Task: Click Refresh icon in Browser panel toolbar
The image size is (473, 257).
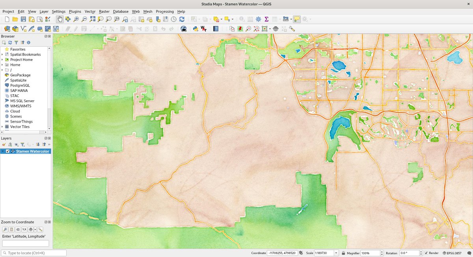Action: coord(10,42)
